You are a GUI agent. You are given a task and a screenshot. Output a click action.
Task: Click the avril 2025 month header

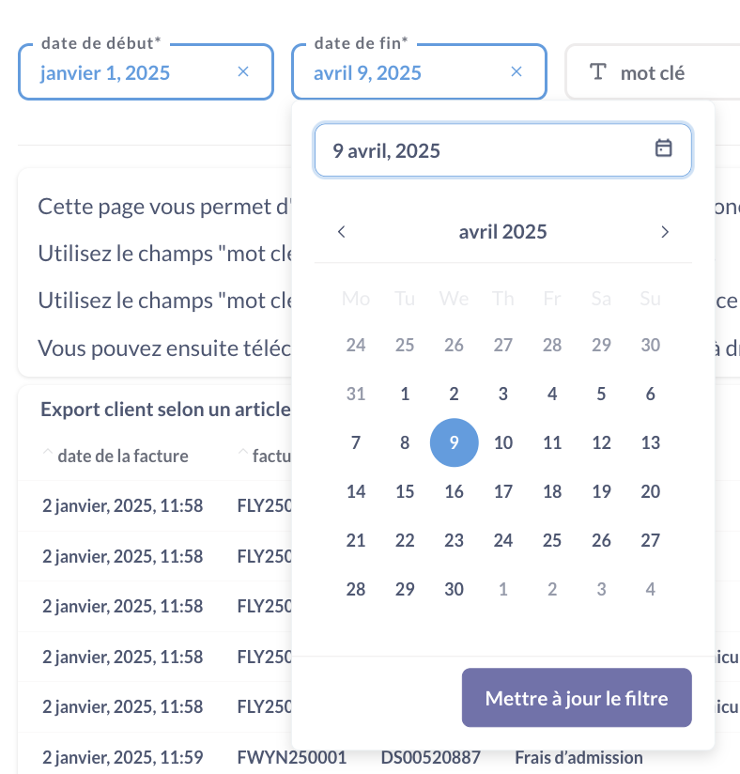coord(503,231)
